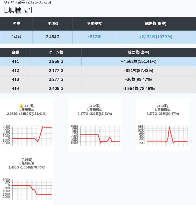The image size is (196, 205).
Task: Sort table by ゲーム数 column header
Action: coord(56,52)
